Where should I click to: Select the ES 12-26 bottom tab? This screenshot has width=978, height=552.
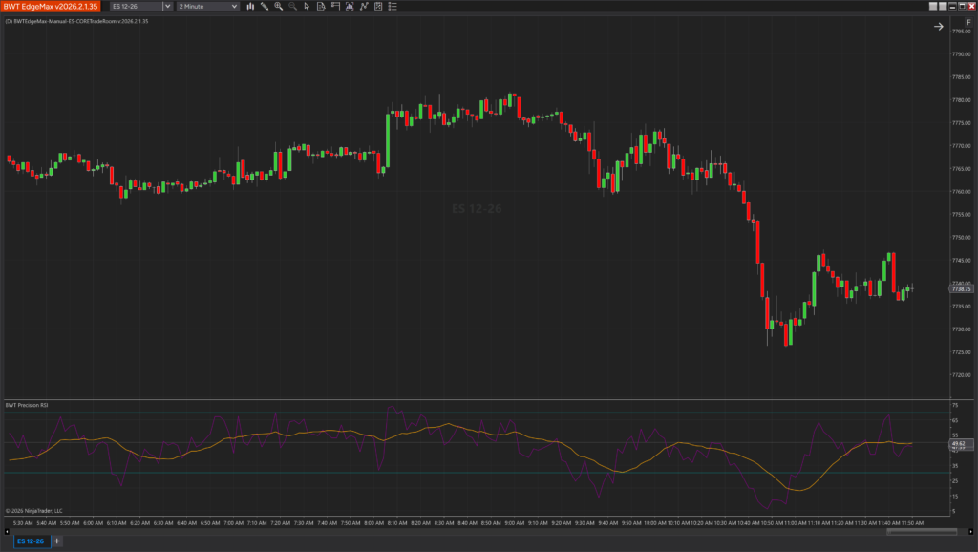[32, 541]
